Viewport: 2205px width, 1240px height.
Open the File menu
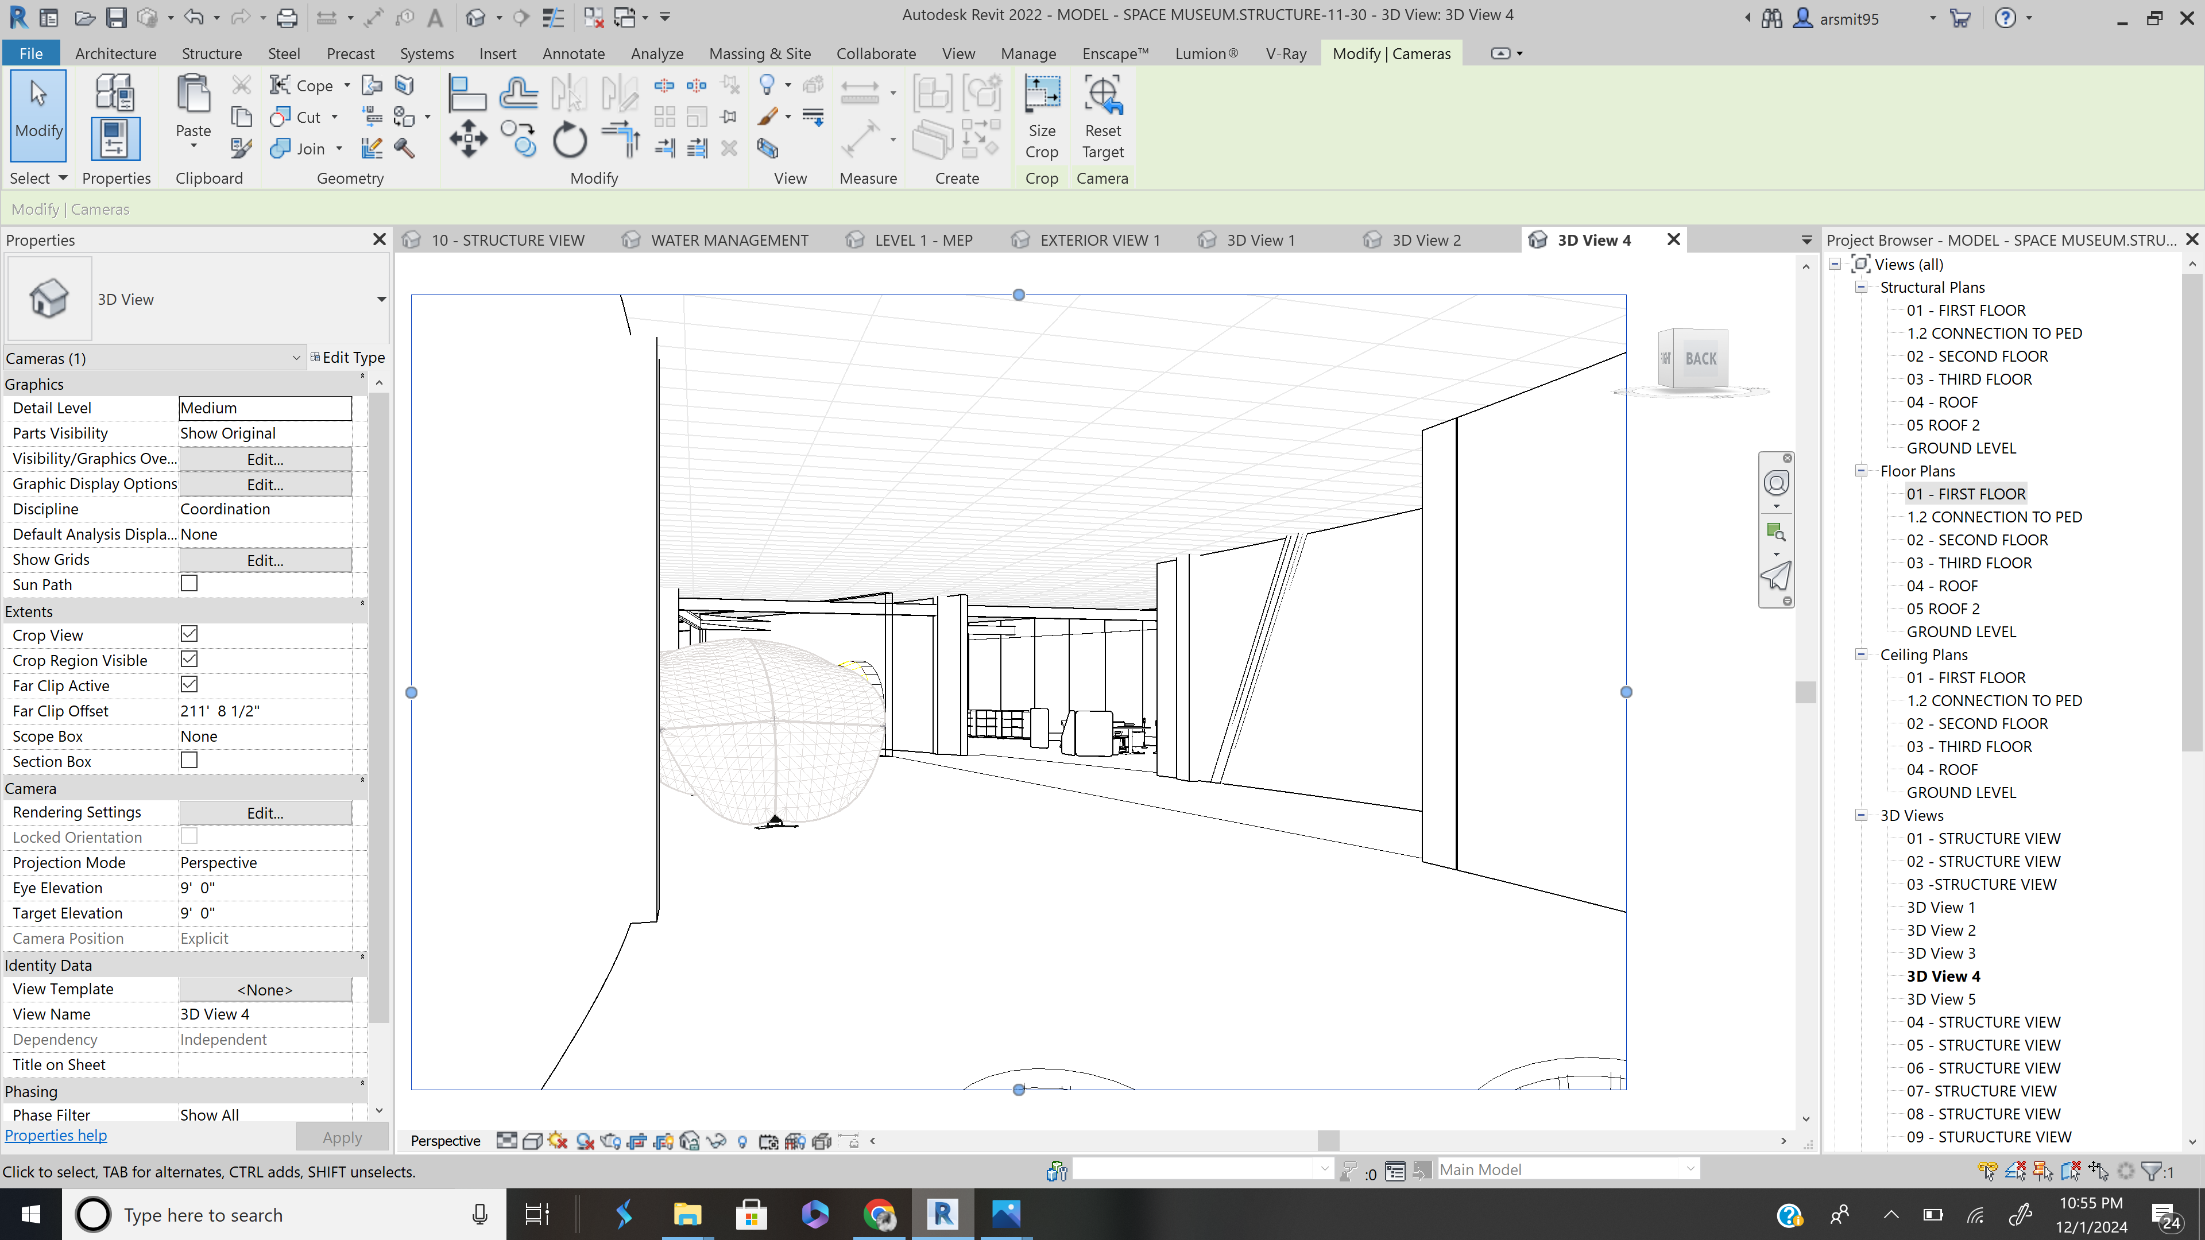click(x=31, y=53)
